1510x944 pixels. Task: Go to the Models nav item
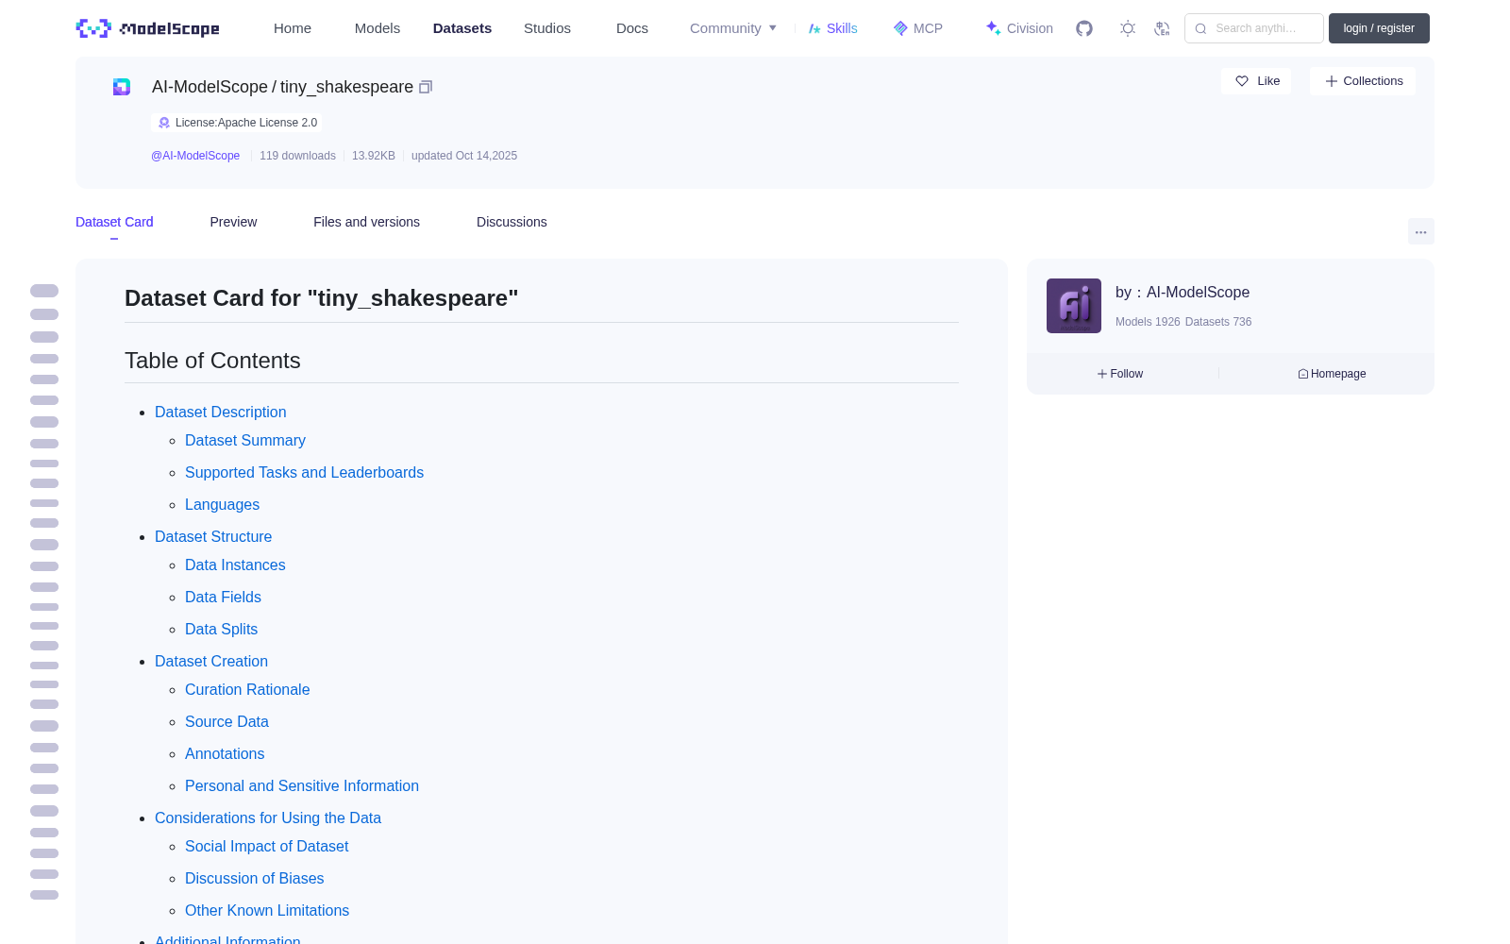[377, 28]
